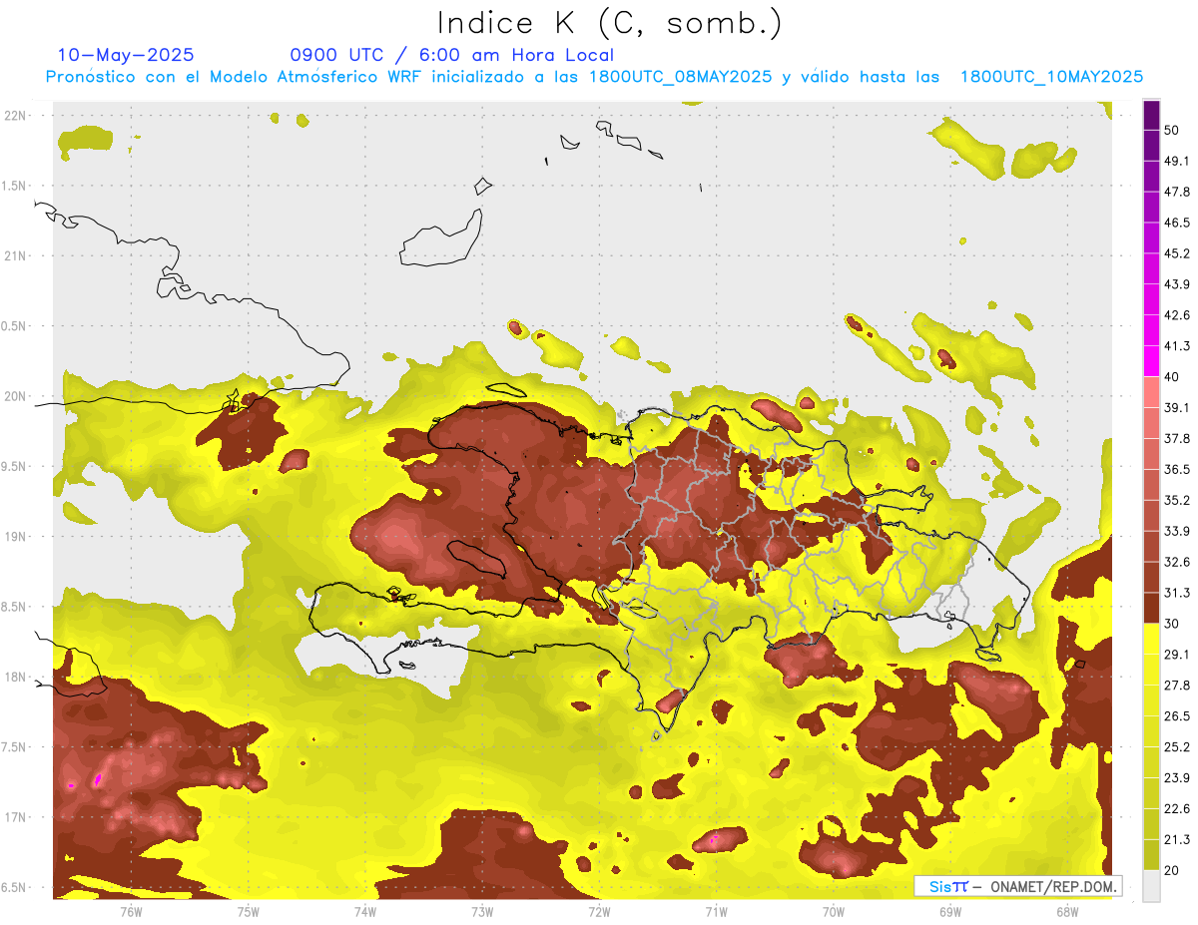The width and height of the screenshot is (1198, 925).
Task: Click legend value "26.5"
Action: pos(1177,715)
